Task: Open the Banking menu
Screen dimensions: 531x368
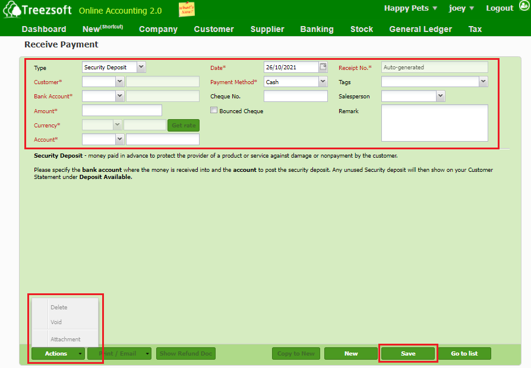Action: pos(317,29)
